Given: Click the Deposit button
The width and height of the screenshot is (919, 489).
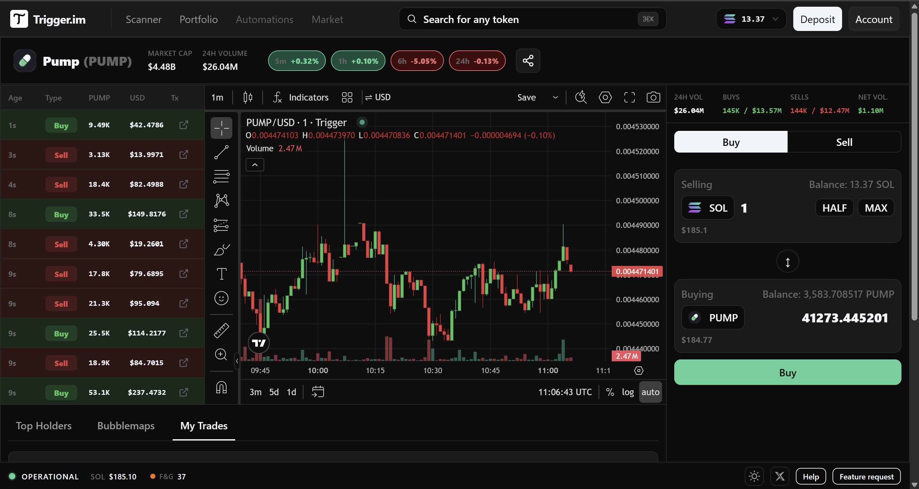Looking at the screenshot, I should (x=817, y=19).
